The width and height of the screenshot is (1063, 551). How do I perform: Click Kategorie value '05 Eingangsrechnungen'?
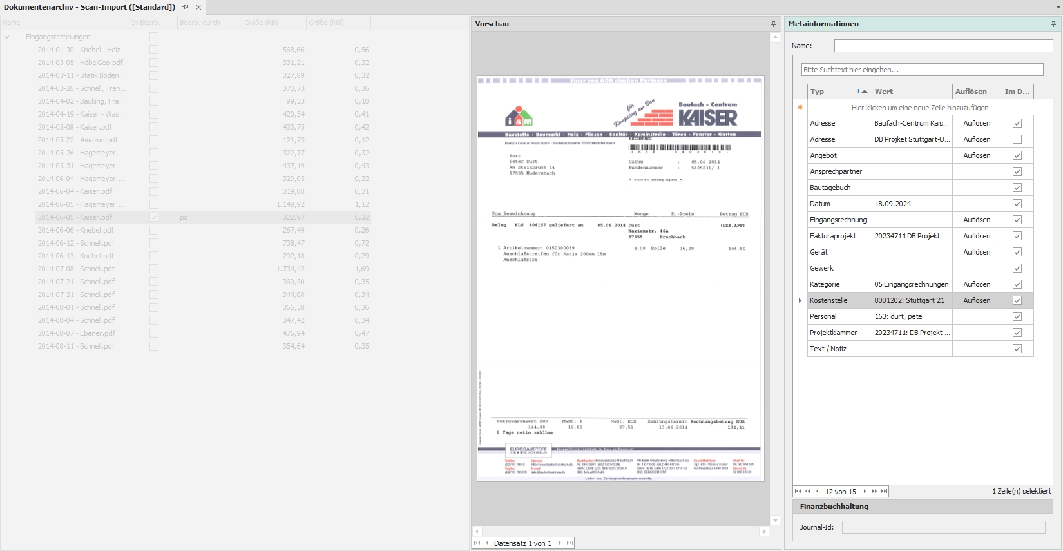click(x=912, y=284)
